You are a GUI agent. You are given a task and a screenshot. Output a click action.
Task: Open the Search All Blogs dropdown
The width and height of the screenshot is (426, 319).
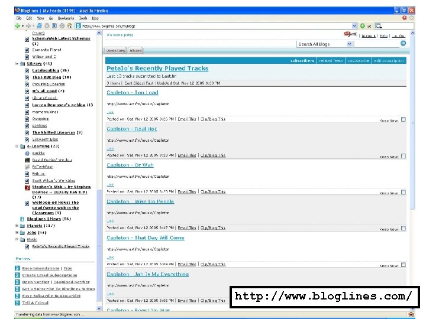click(x=350, y=44)
